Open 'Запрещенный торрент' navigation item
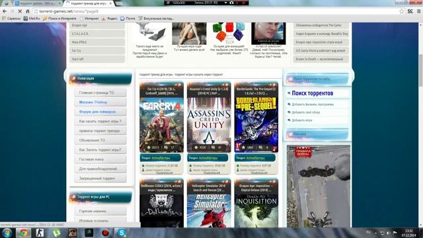Viewport: 423px width, 238px height. (100, 178)
